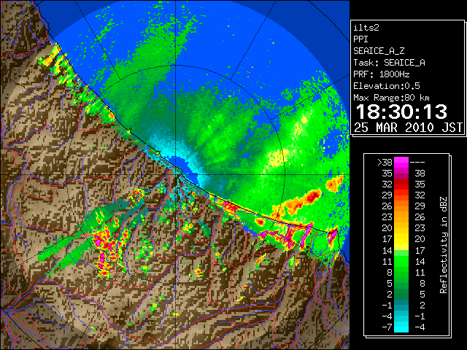Click '8' in the left legend column
467x350 pixels.
(390, 272)
